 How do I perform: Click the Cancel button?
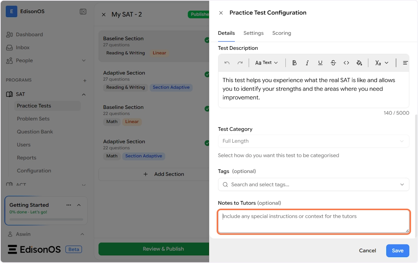(367, 250)
